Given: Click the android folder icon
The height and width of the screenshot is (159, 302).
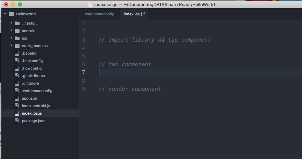Looking at the screenshot, I should [x=17, y=31].
